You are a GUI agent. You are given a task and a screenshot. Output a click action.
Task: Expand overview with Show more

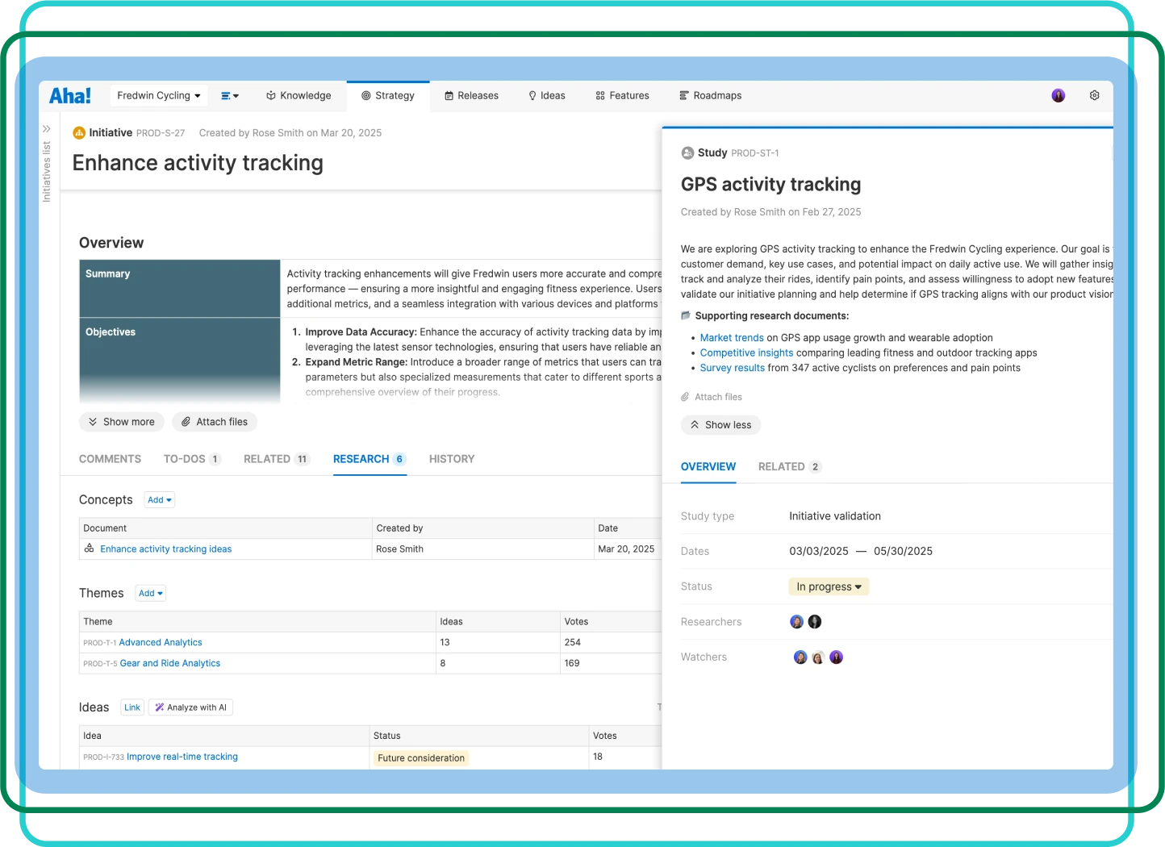pyautogui.click(x=122, y=422)
